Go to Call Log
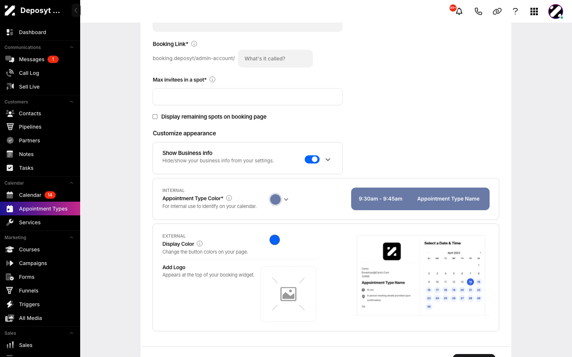Image resolution: width=572 pixels, height=357 pixels. click(x=40, y=73)
